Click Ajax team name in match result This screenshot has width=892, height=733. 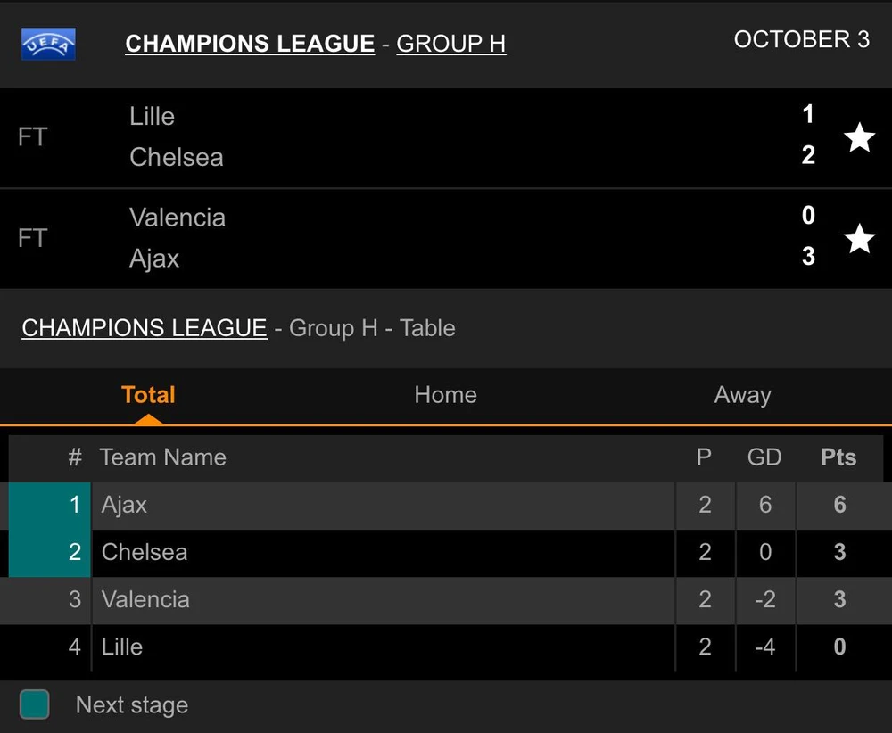[154, 259]
